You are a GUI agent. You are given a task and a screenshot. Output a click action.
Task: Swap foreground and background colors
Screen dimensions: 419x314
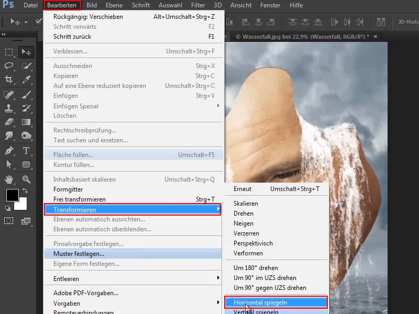click(x=25, y=190)
